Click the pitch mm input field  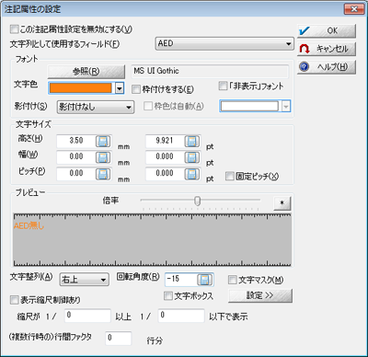[76, 174]
